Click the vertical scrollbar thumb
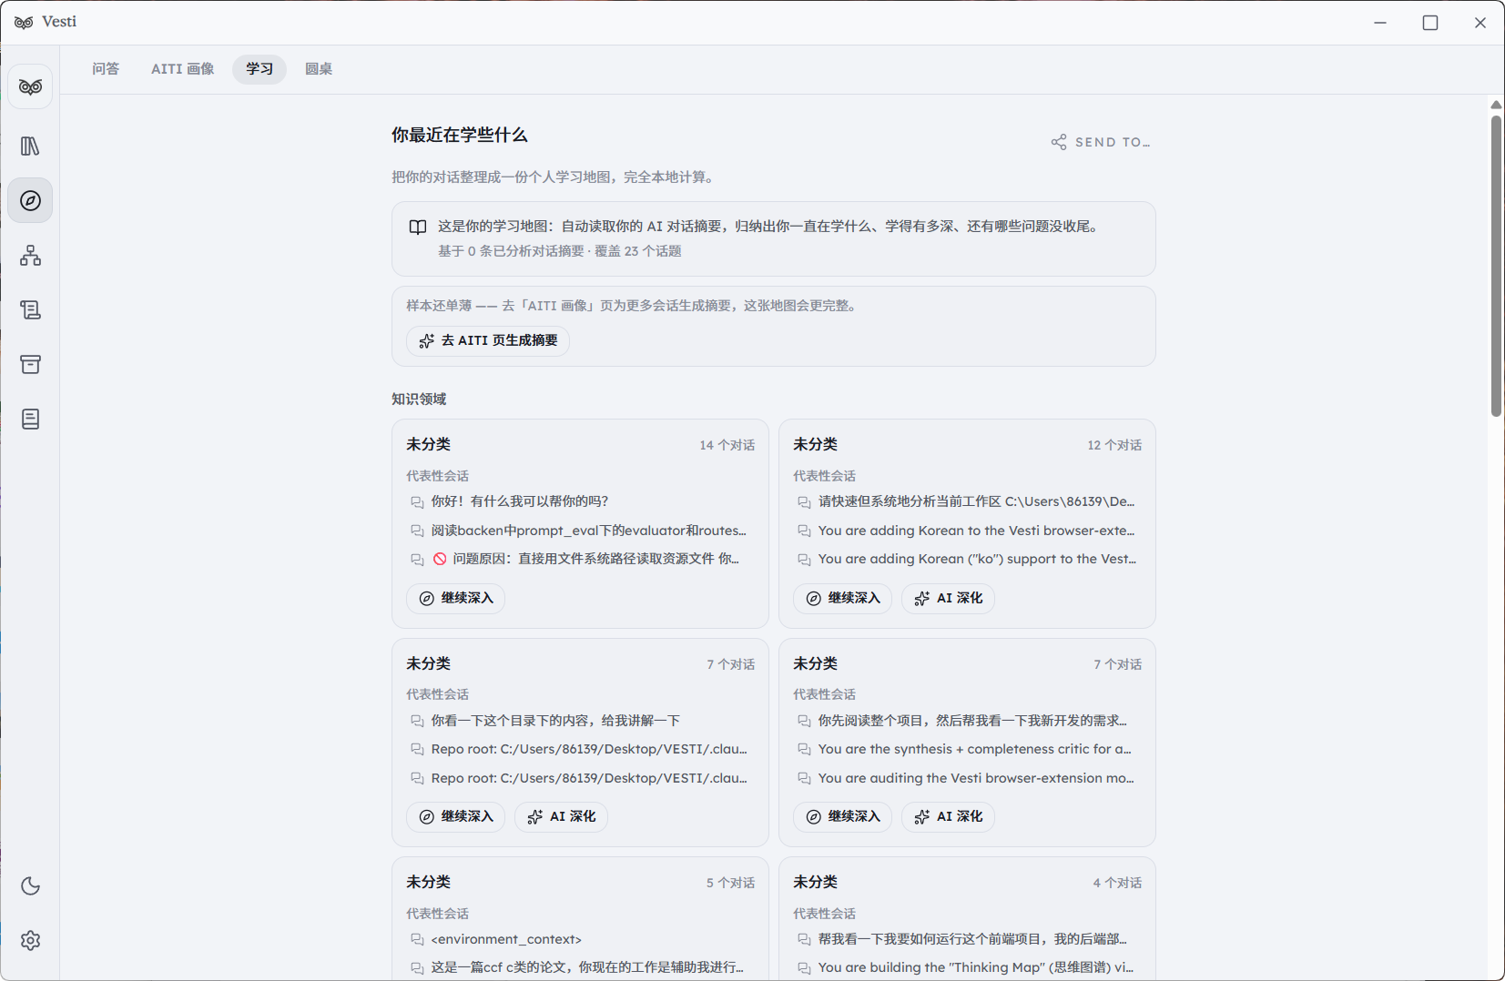Screen dimensions: 1505x981 1496,266
